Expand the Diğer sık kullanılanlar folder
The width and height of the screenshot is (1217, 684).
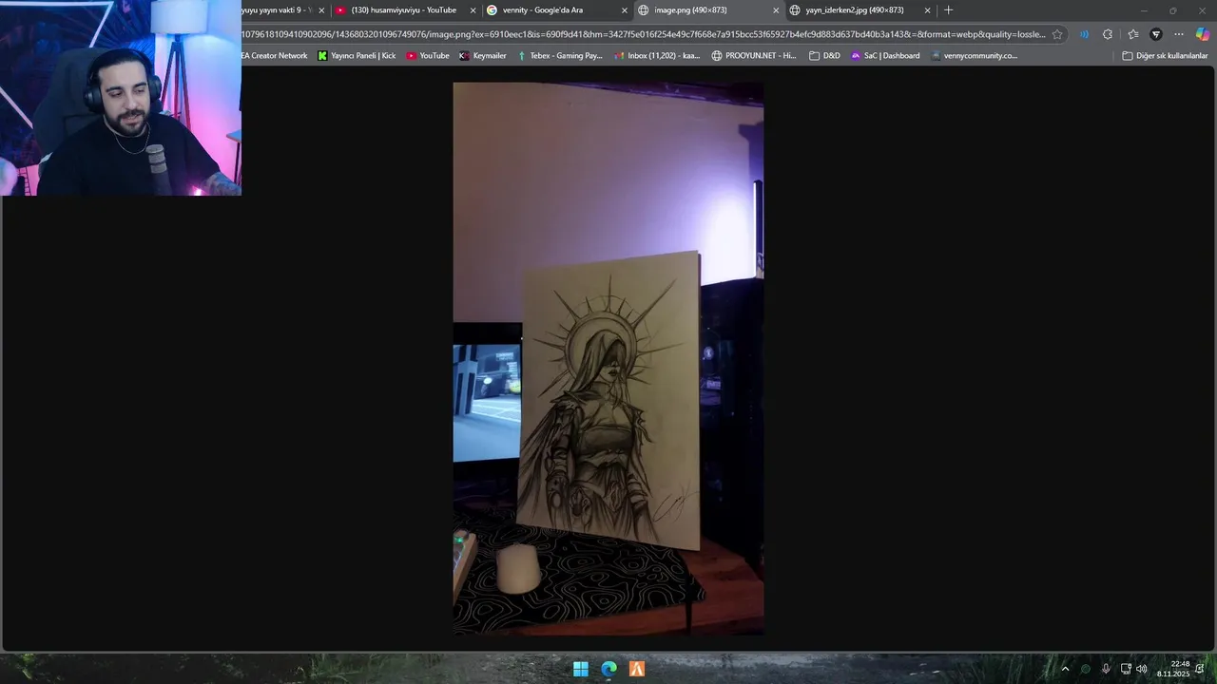point(1165,56)
